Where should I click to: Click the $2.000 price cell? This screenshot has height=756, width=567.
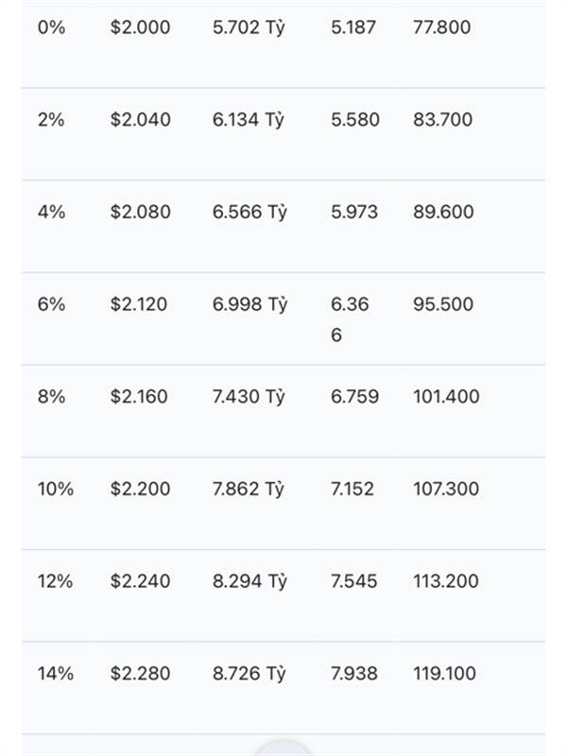point(140,27)
